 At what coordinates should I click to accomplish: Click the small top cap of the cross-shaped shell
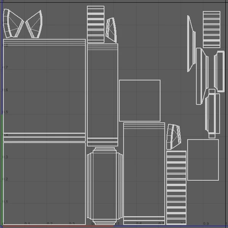click(x=212, y=91)
